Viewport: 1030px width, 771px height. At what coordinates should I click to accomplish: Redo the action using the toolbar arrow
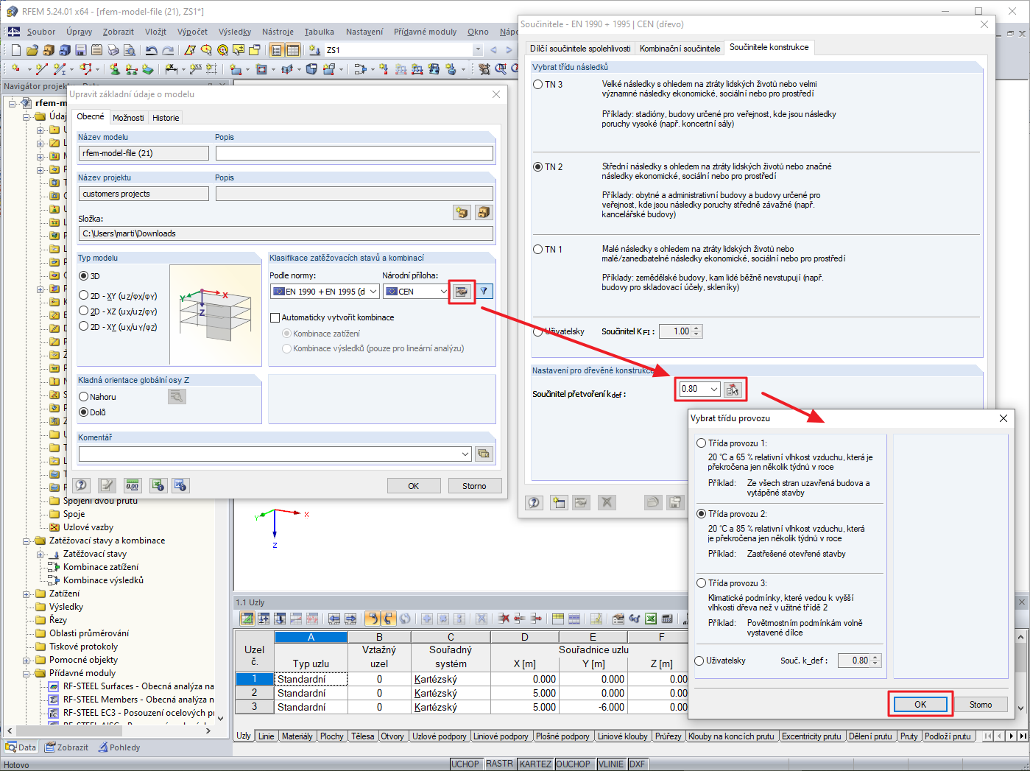point(168,50)
